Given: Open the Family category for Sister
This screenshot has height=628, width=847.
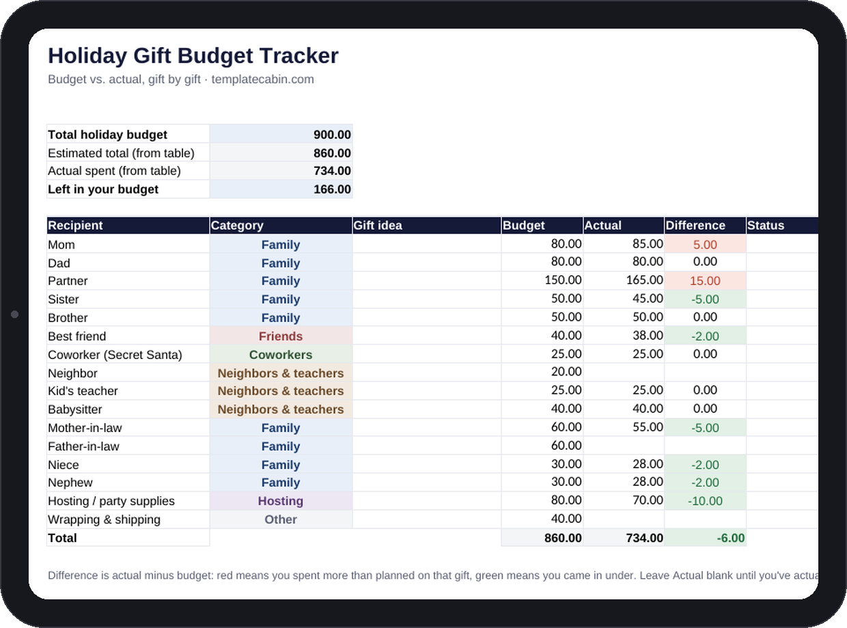Looking at the screenshot, I should [x=281, y=299].
